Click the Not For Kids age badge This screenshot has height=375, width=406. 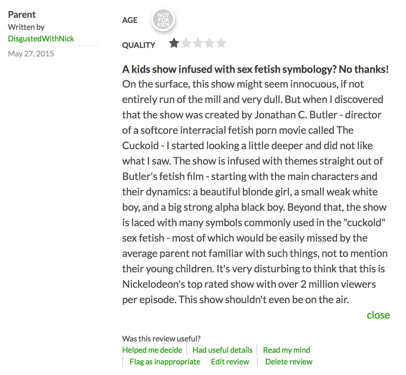click(163, 20)
